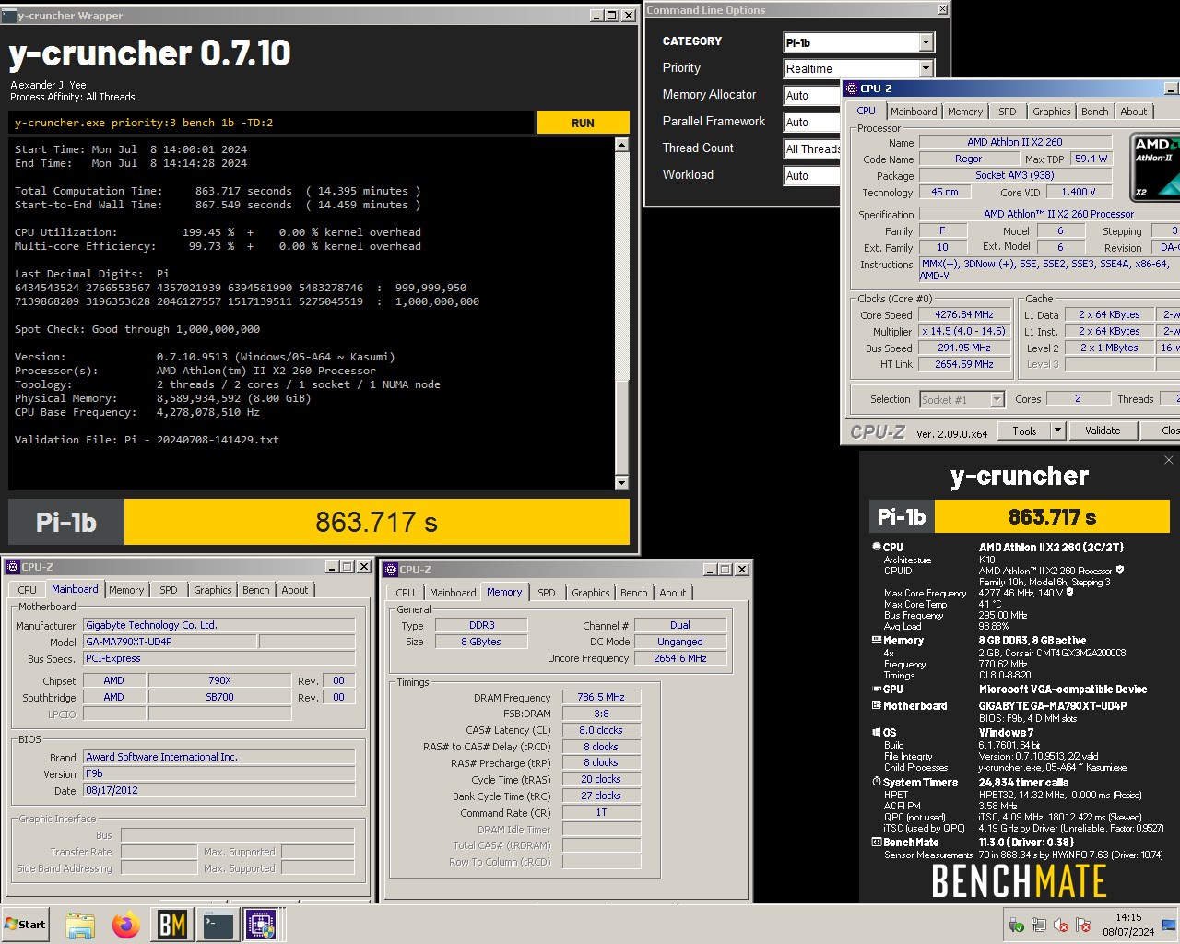Screen dimensions: 1180x944
Task: Click the monitor icon beside the clock
Action: [1168, 925]
